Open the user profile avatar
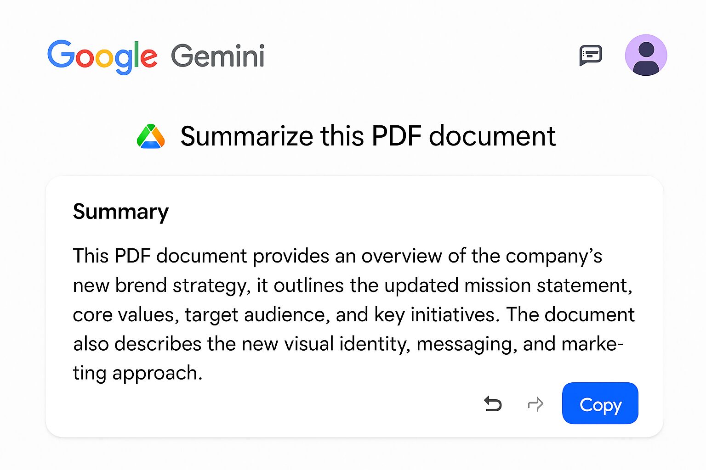Viewport: 706px width, 470px height. 646,55
